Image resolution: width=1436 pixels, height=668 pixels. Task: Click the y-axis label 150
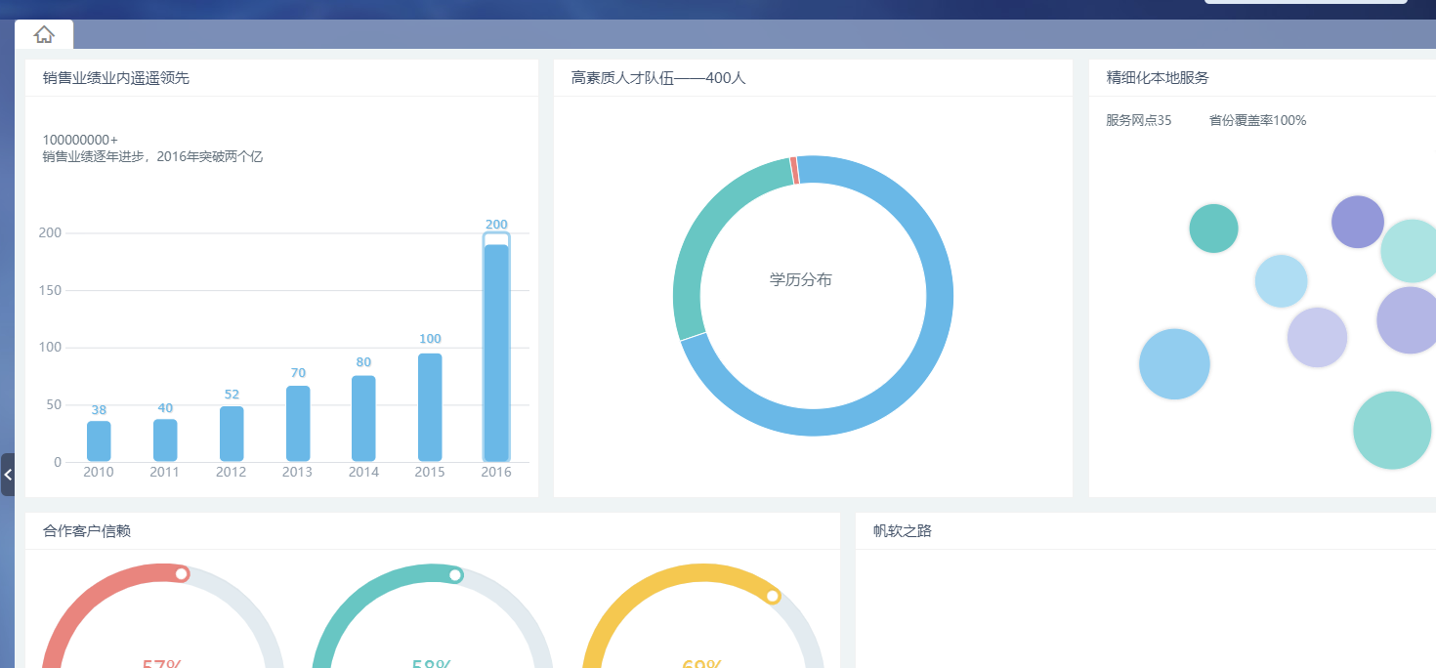pyautogui.click(x=50, y=290)
